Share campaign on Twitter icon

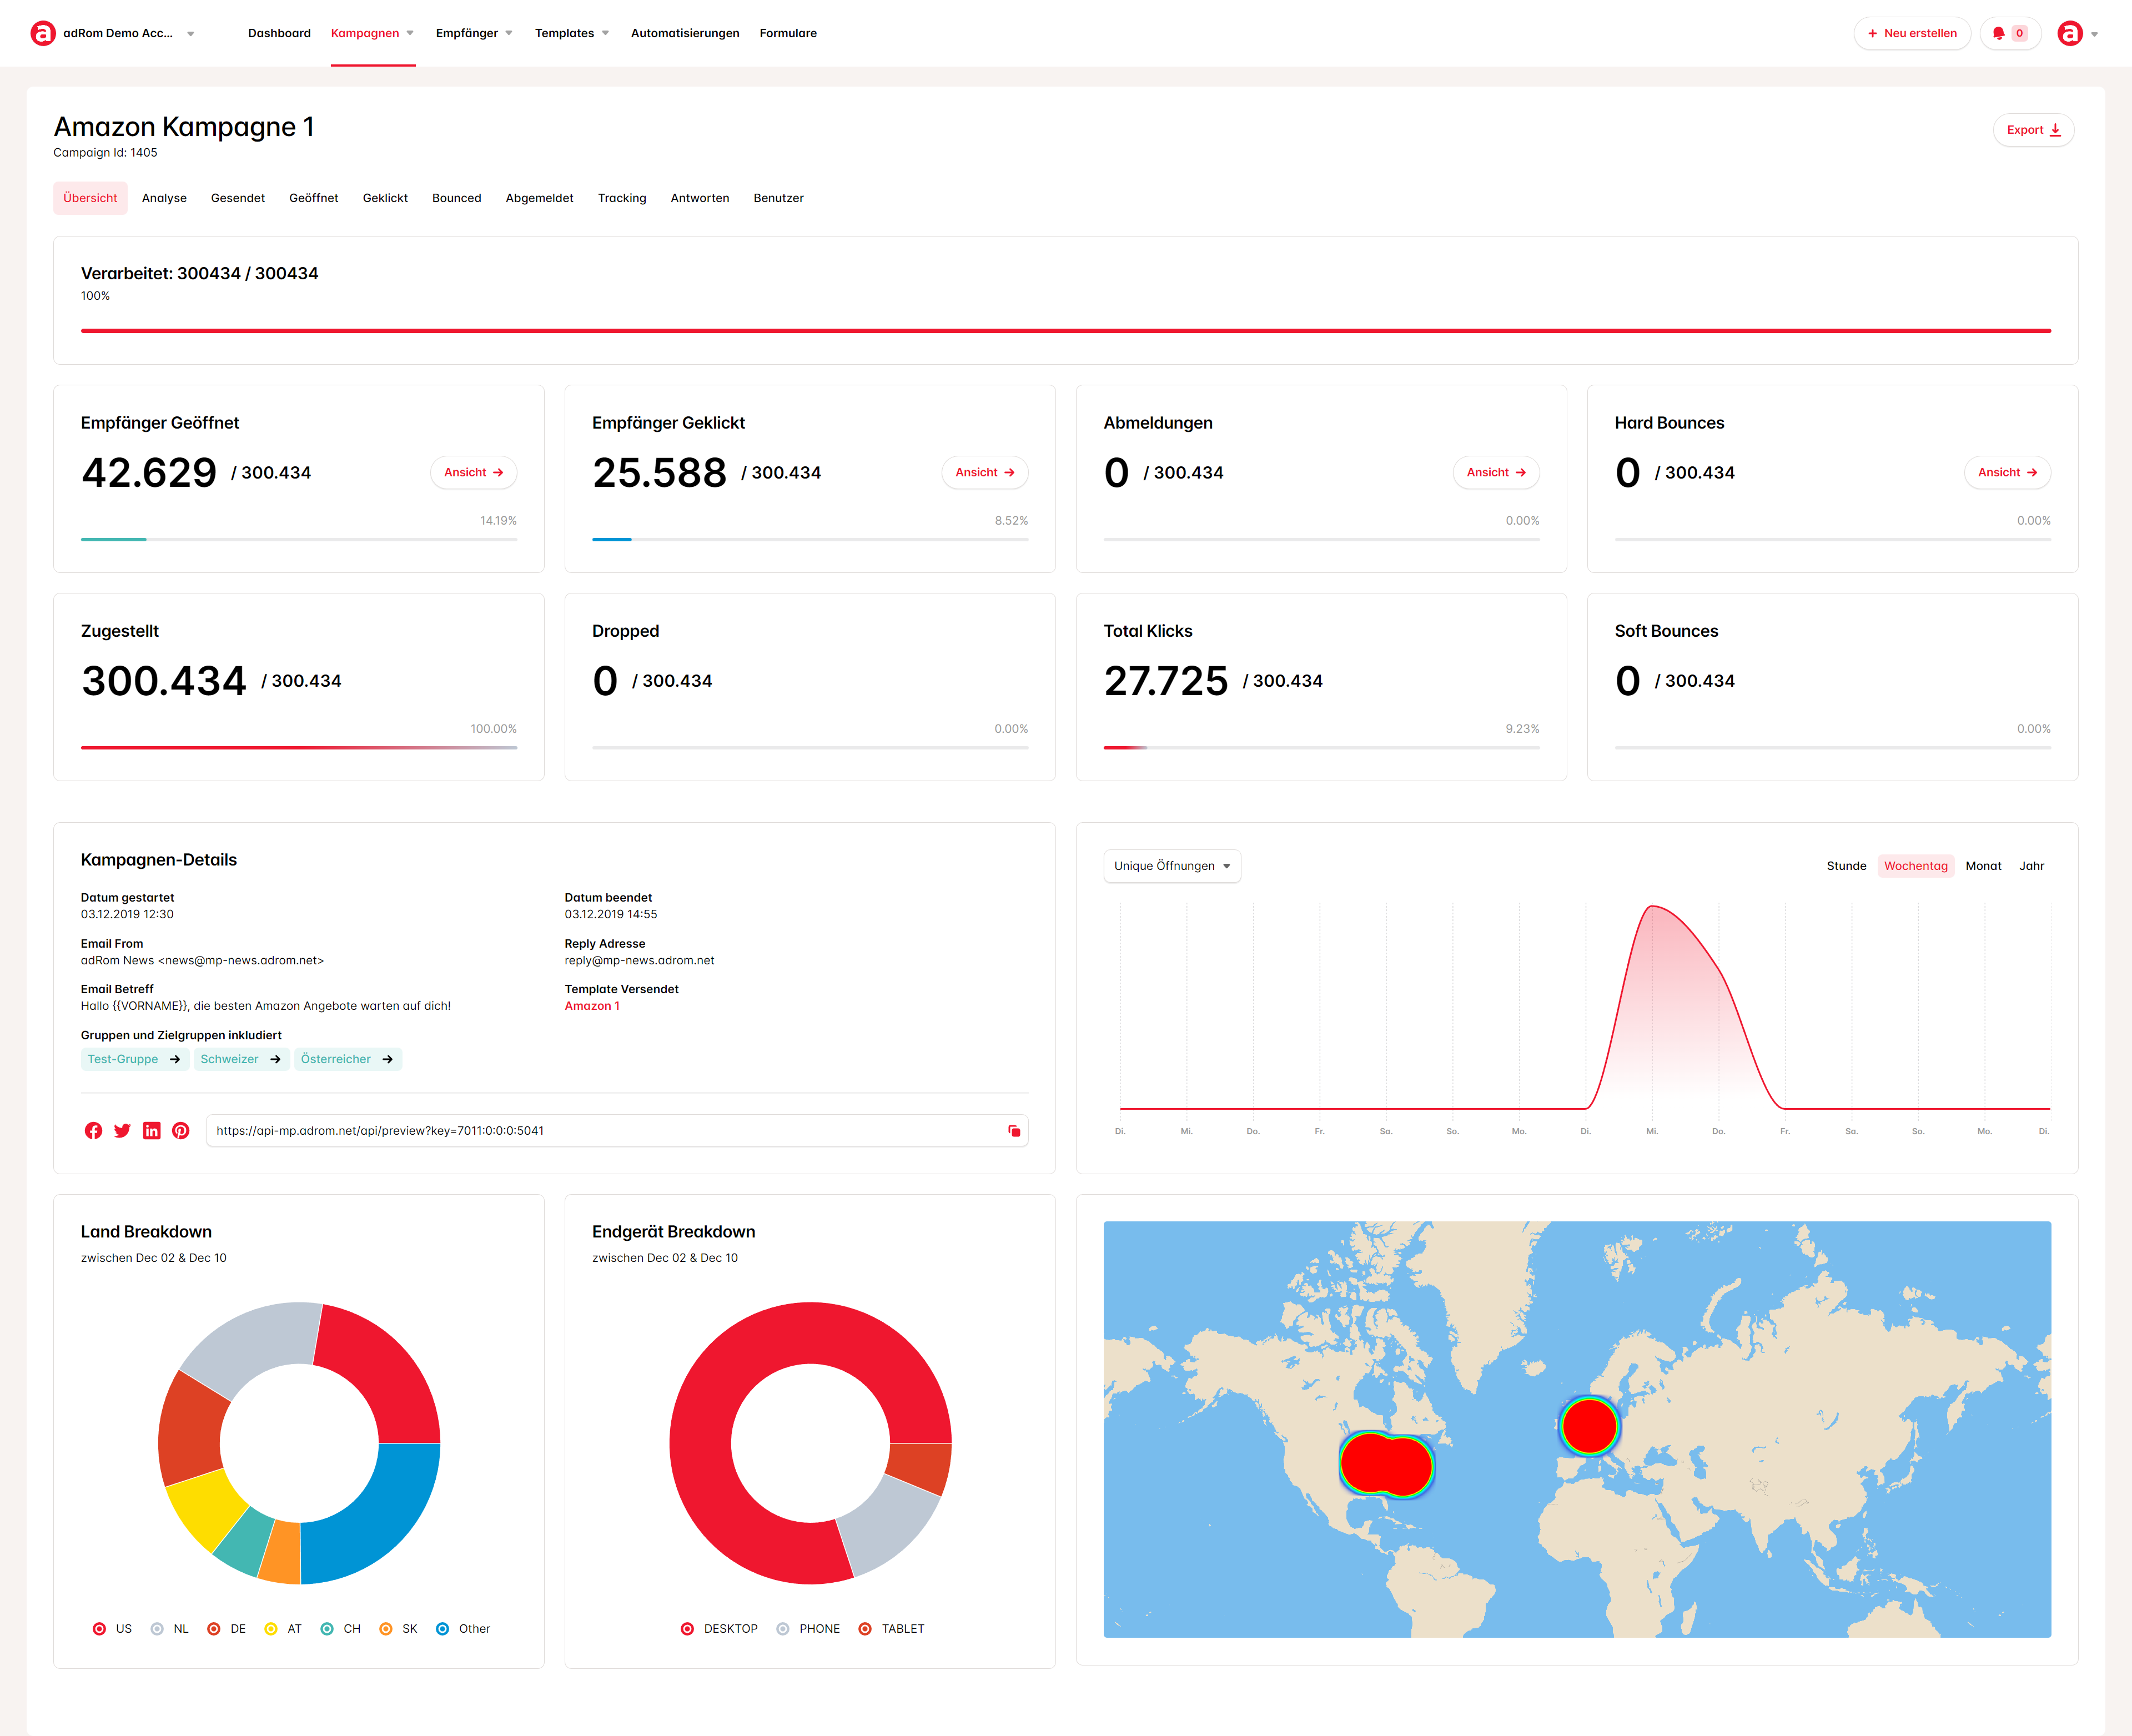coord(122,1130)
